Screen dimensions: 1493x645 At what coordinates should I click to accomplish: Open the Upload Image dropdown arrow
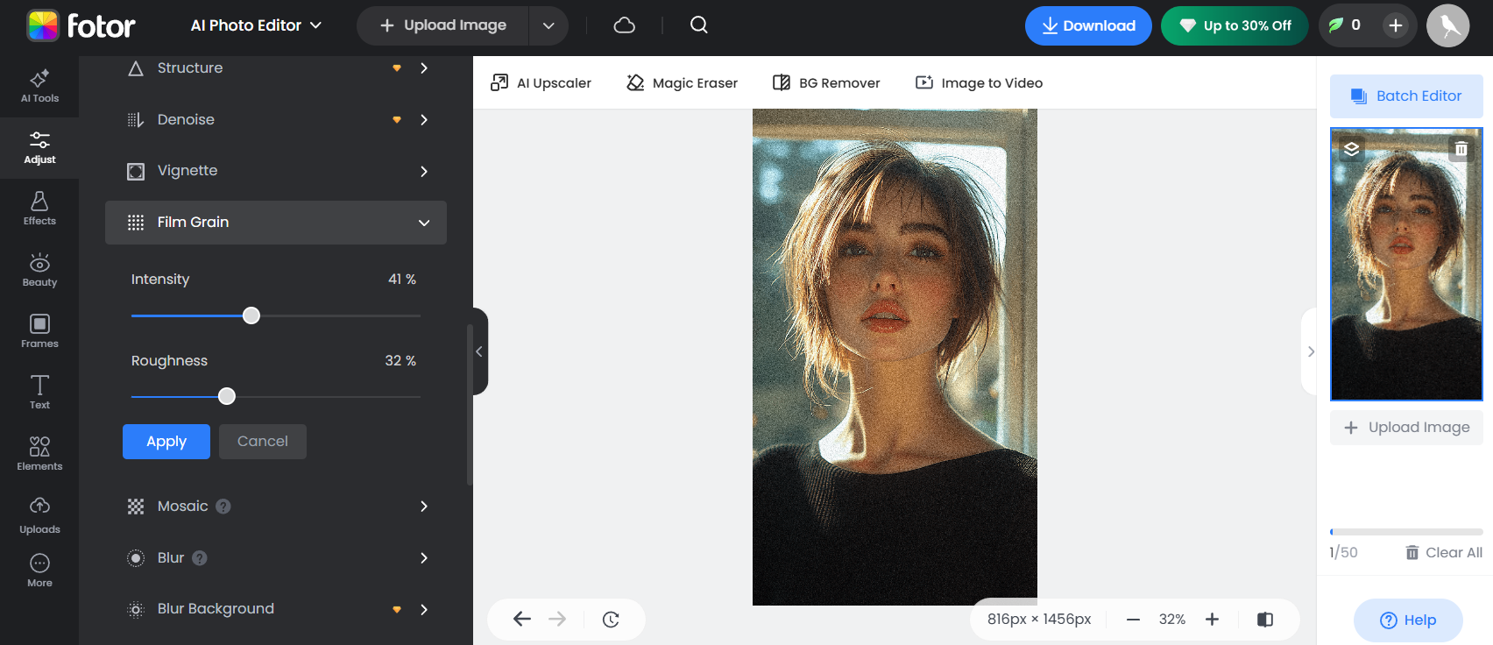[548, 25]
